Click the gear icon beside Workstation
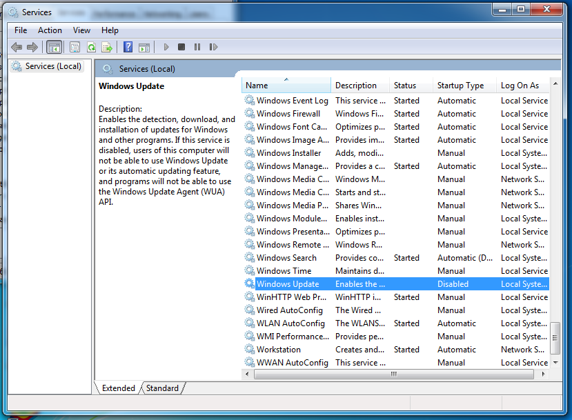Screen dimensions: 572x420 click(250, 349)
